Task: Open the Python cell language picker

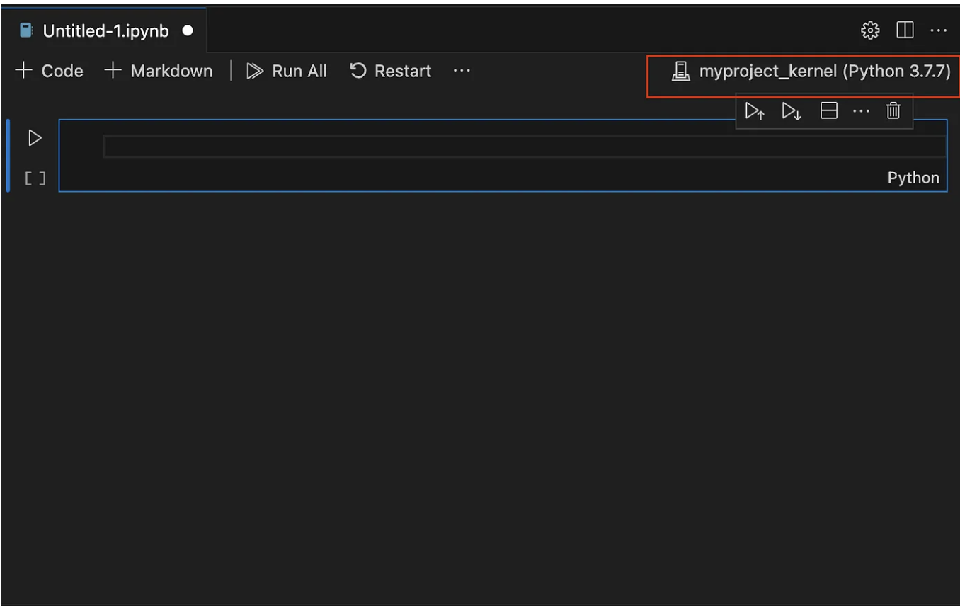Action: 913,178
